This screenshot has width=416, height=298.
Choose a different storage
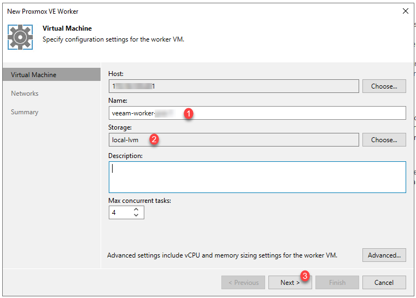click(384, 140)
